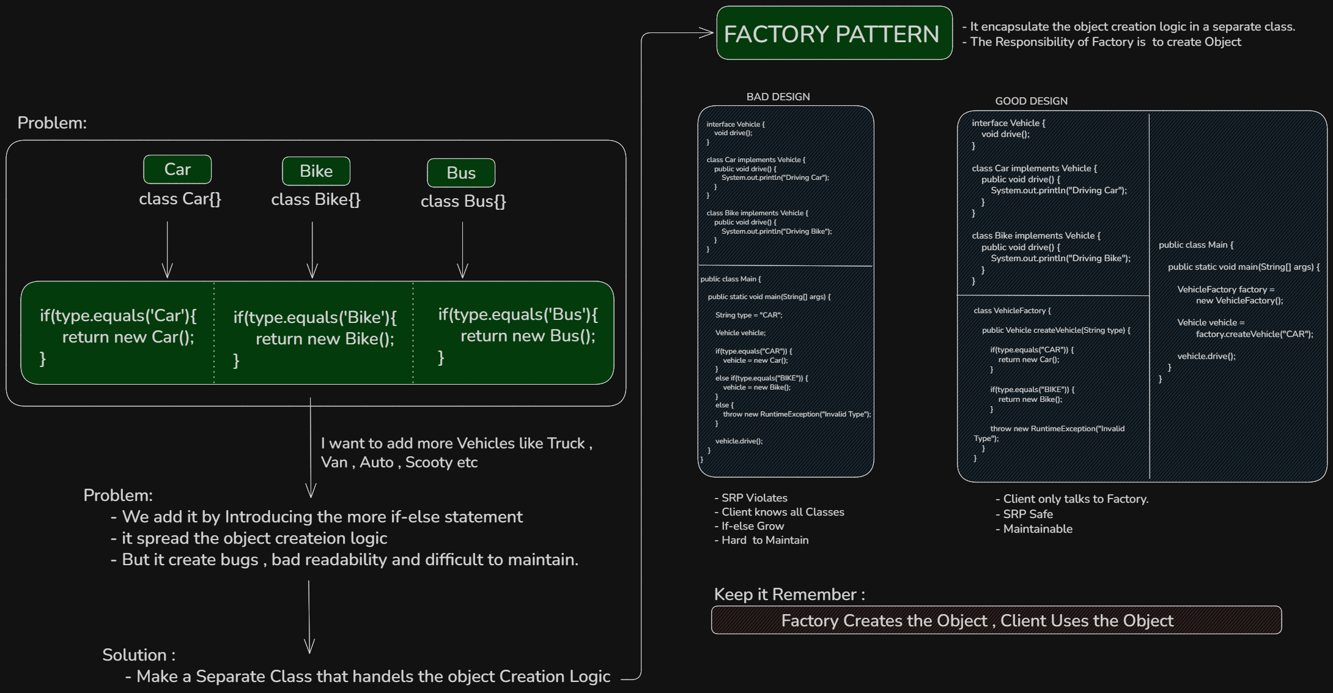
Task: Click 'But it create bugs, bad readability' line
Action: pos(344,560)
